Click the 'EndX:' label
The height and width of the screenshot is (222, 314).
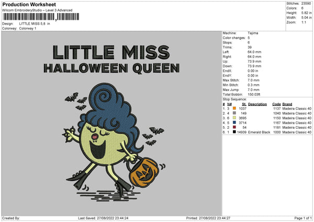coord(227,71)
